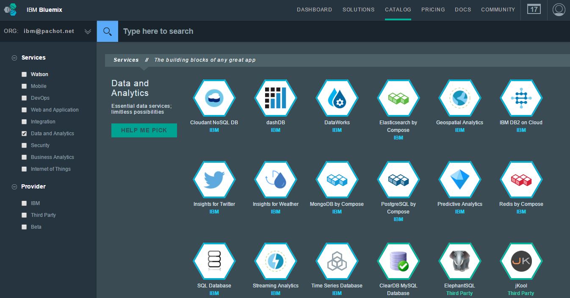Collapse the Services filter section

14,58
